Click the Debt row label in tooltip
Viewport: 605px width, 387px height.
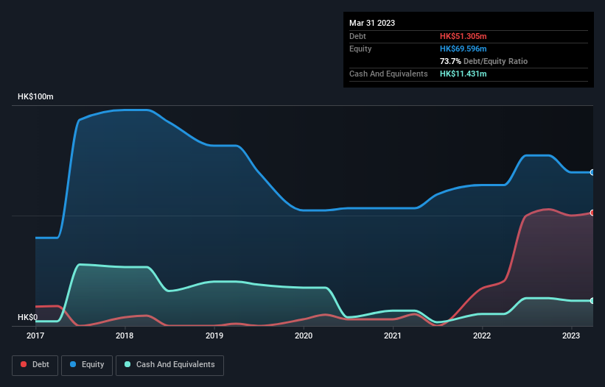point(357,36)
